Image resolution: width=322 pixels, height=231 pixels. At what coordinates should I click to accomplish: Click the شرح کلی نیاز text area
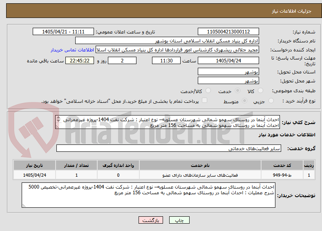[x=168, y=122]
